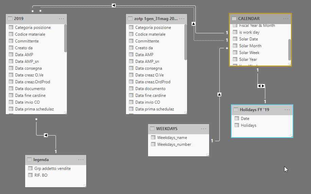Select 'Data AMP_sn' in the 2019 table
Screen dimensions: 311x194
tap(27, 61)
